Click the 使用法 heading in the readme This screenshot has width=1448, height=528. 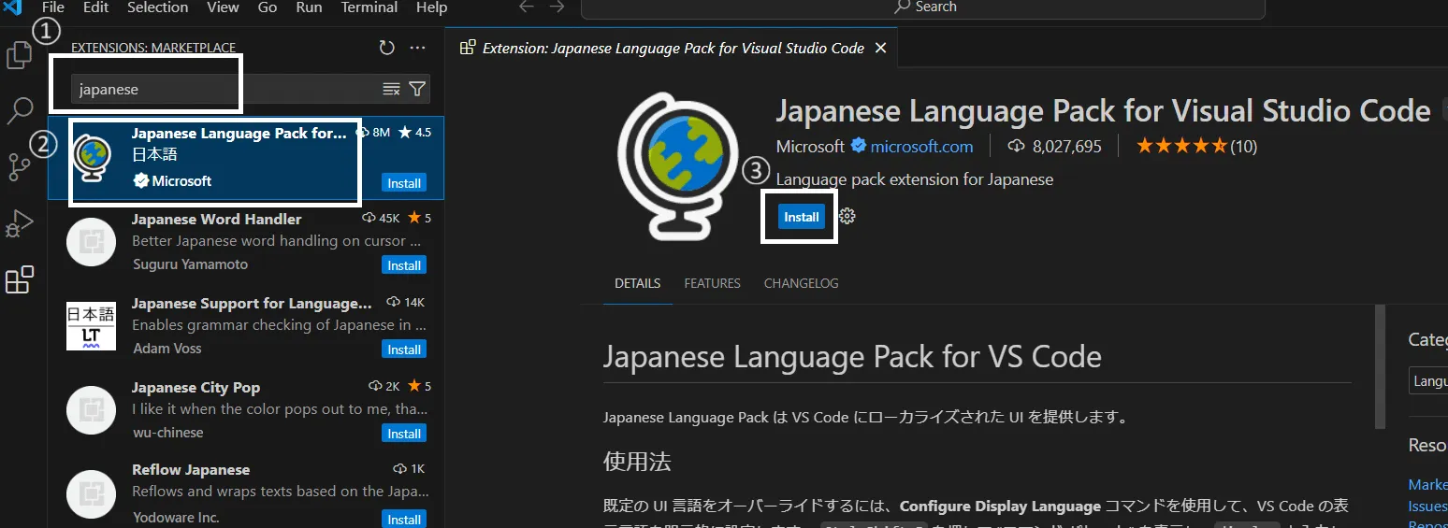click(x=637, y=462)
